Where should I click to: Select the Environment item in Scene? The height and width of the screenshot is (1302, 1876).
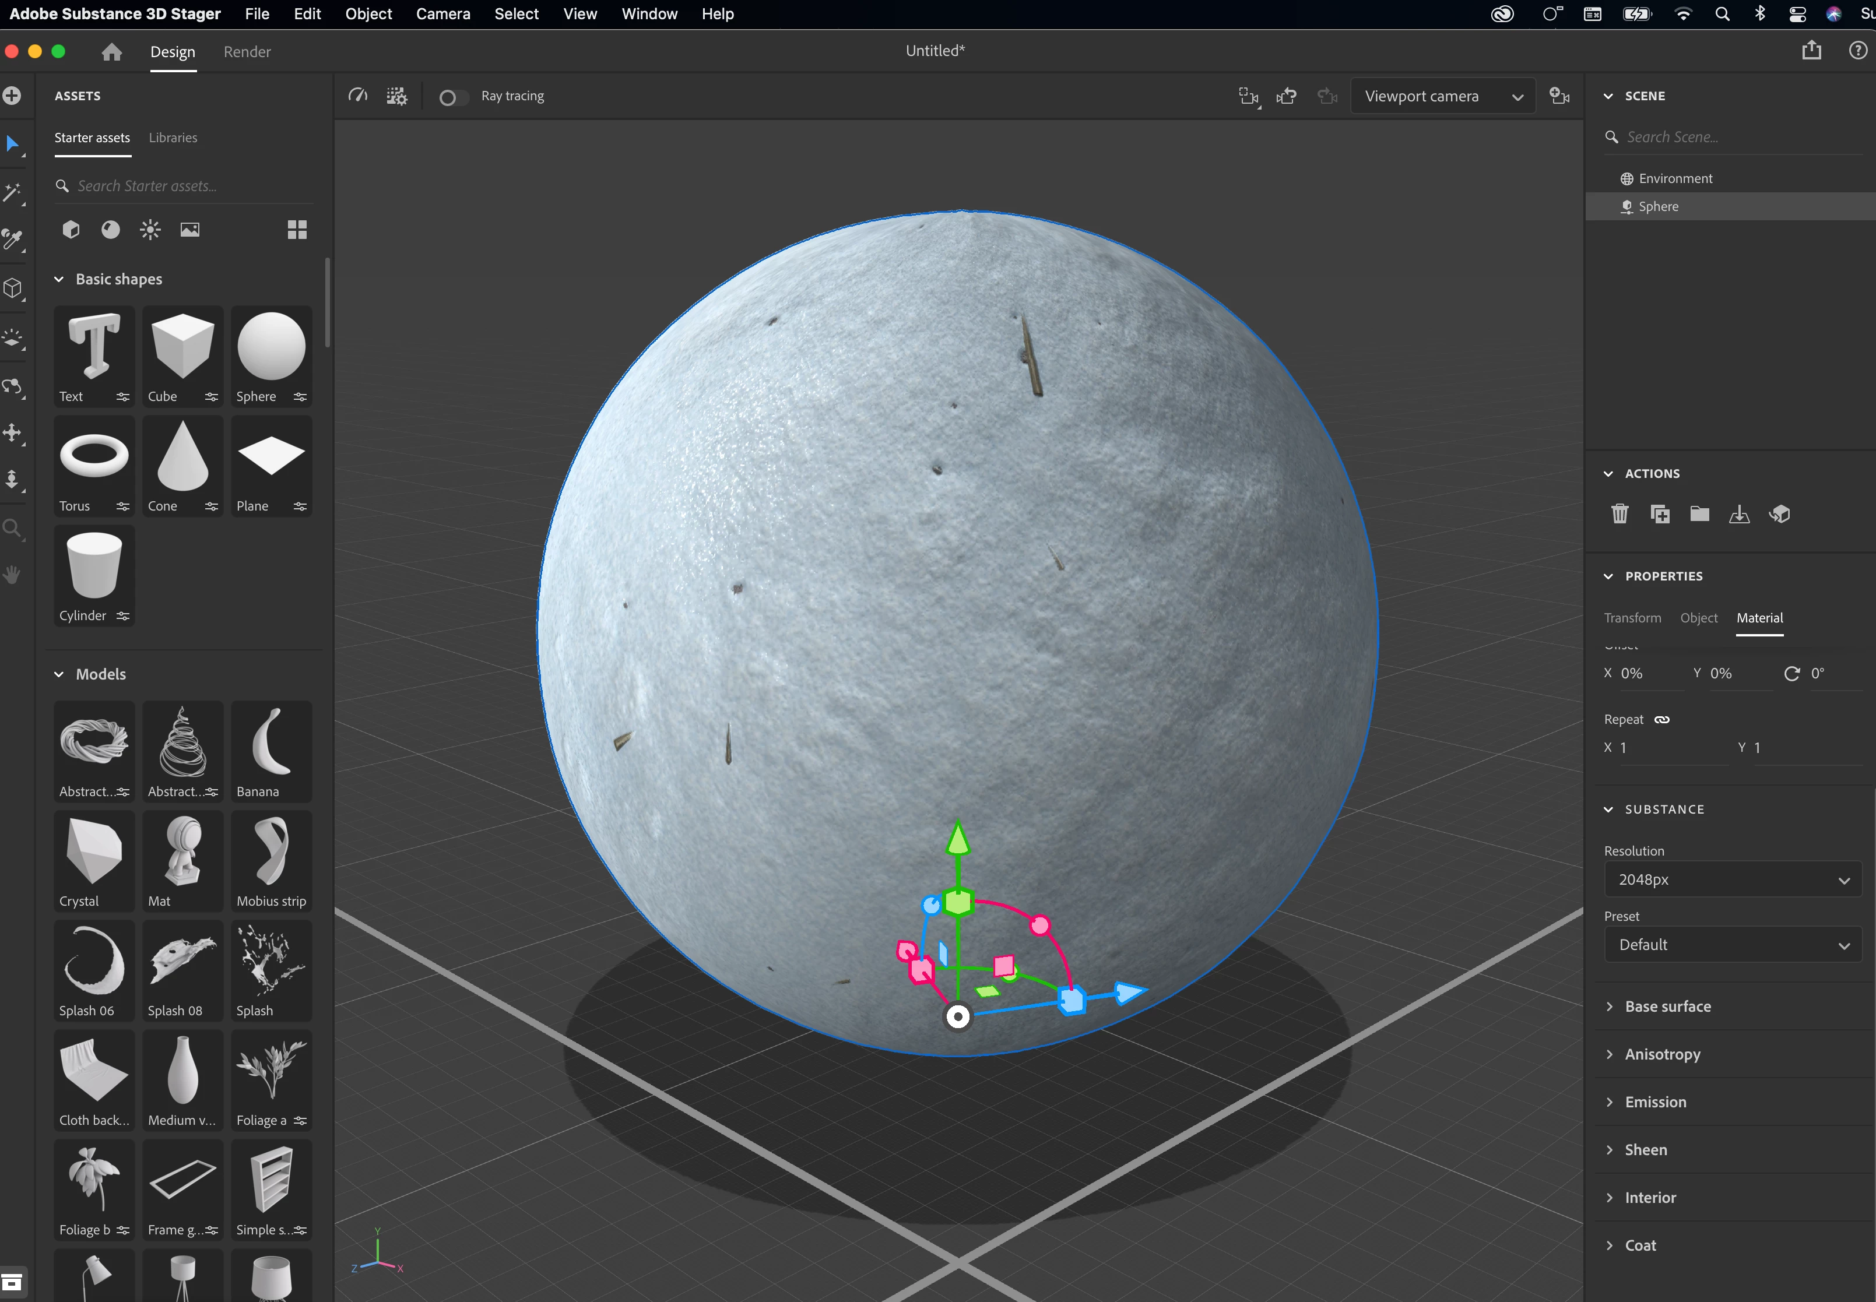point(1674,179)
